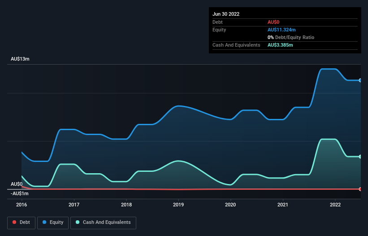The width and height of the screenshot is (368, 236).
Task: Toggle the Cash And Equivalents legend button
Action: tap(103, 223)
